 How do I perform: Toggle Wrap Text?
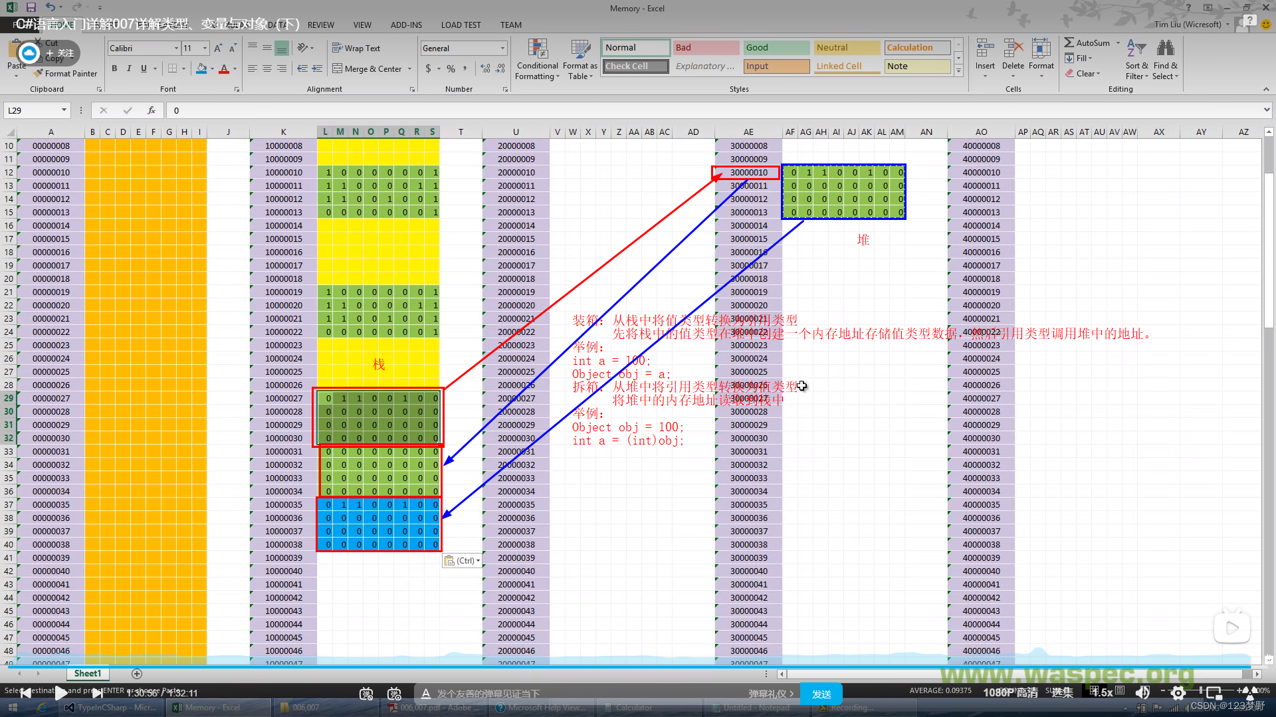pyautogui.click(x=356, y=49)
